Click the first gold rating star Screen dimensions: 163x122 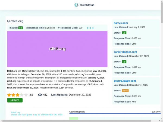click(9, 95)
